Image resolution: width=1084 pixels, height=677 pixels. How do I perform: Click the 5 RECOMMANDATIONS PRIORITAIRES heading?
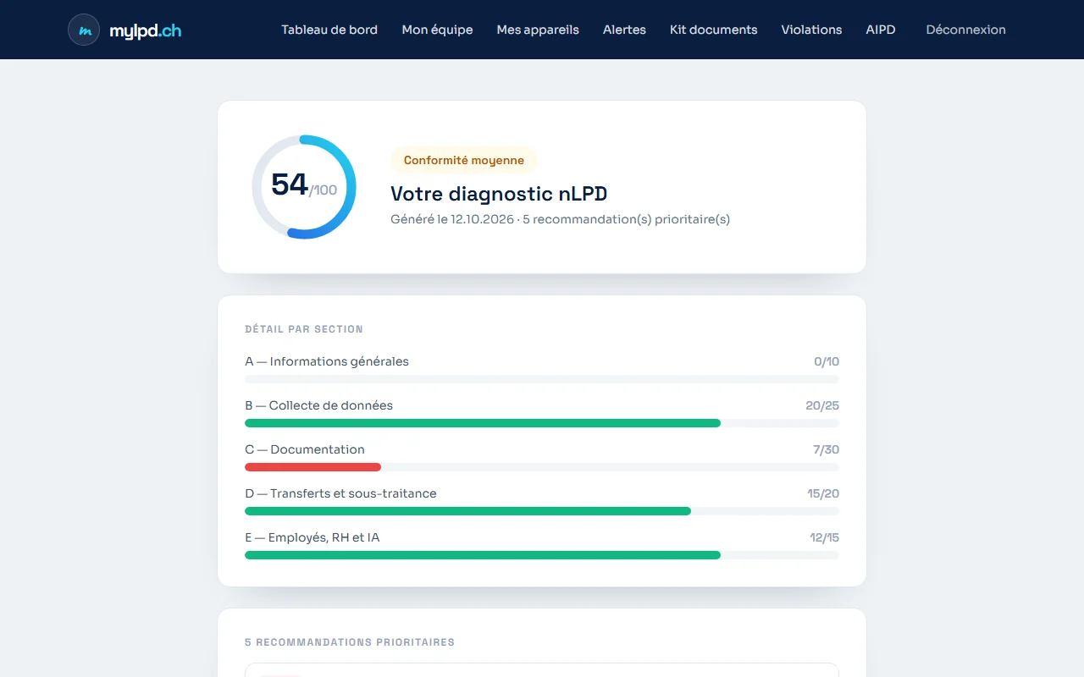(350, 642)
